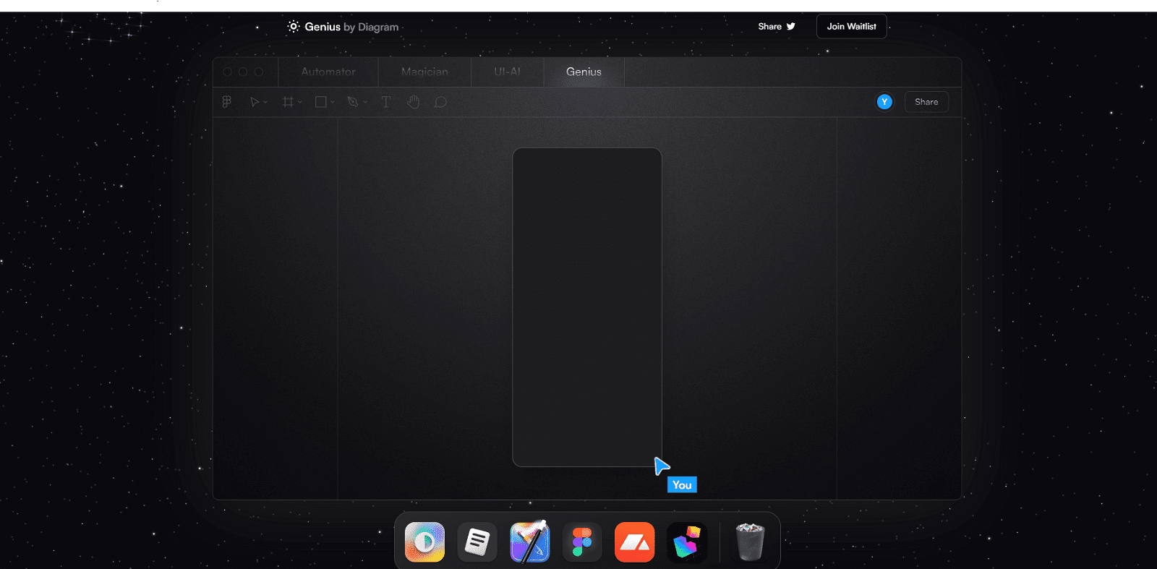This screenshot has height=569, width=1157.
Task: Click the first window control circle
Action: pos(227,72)
